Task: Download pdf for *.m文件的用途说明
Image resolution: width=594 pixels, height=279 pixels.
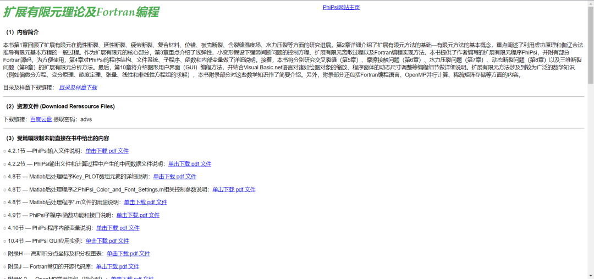Action: click(145, 203)
